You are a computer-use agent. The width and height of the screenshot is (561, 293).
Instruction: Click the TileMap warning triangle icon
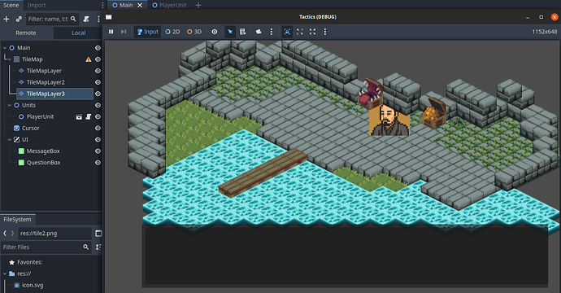tap(89, 59)
